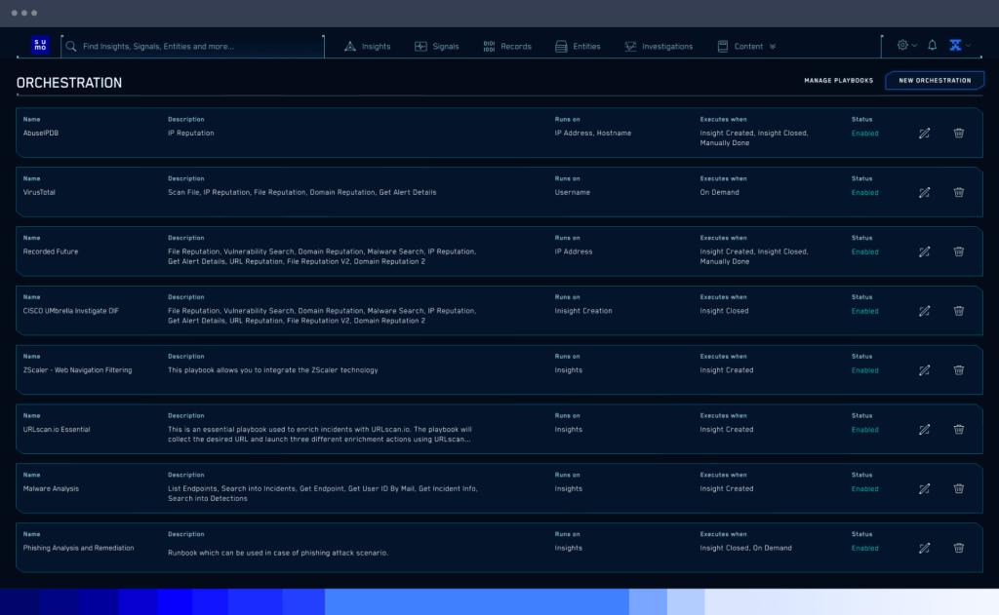The height and width of the screenshot is (615, 999).
Task: Toggle the ZScaler playbook Enabled status
Action: pos(864,370)
